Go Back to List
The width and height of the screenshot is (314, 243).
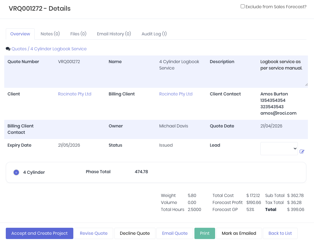(280, 233)
